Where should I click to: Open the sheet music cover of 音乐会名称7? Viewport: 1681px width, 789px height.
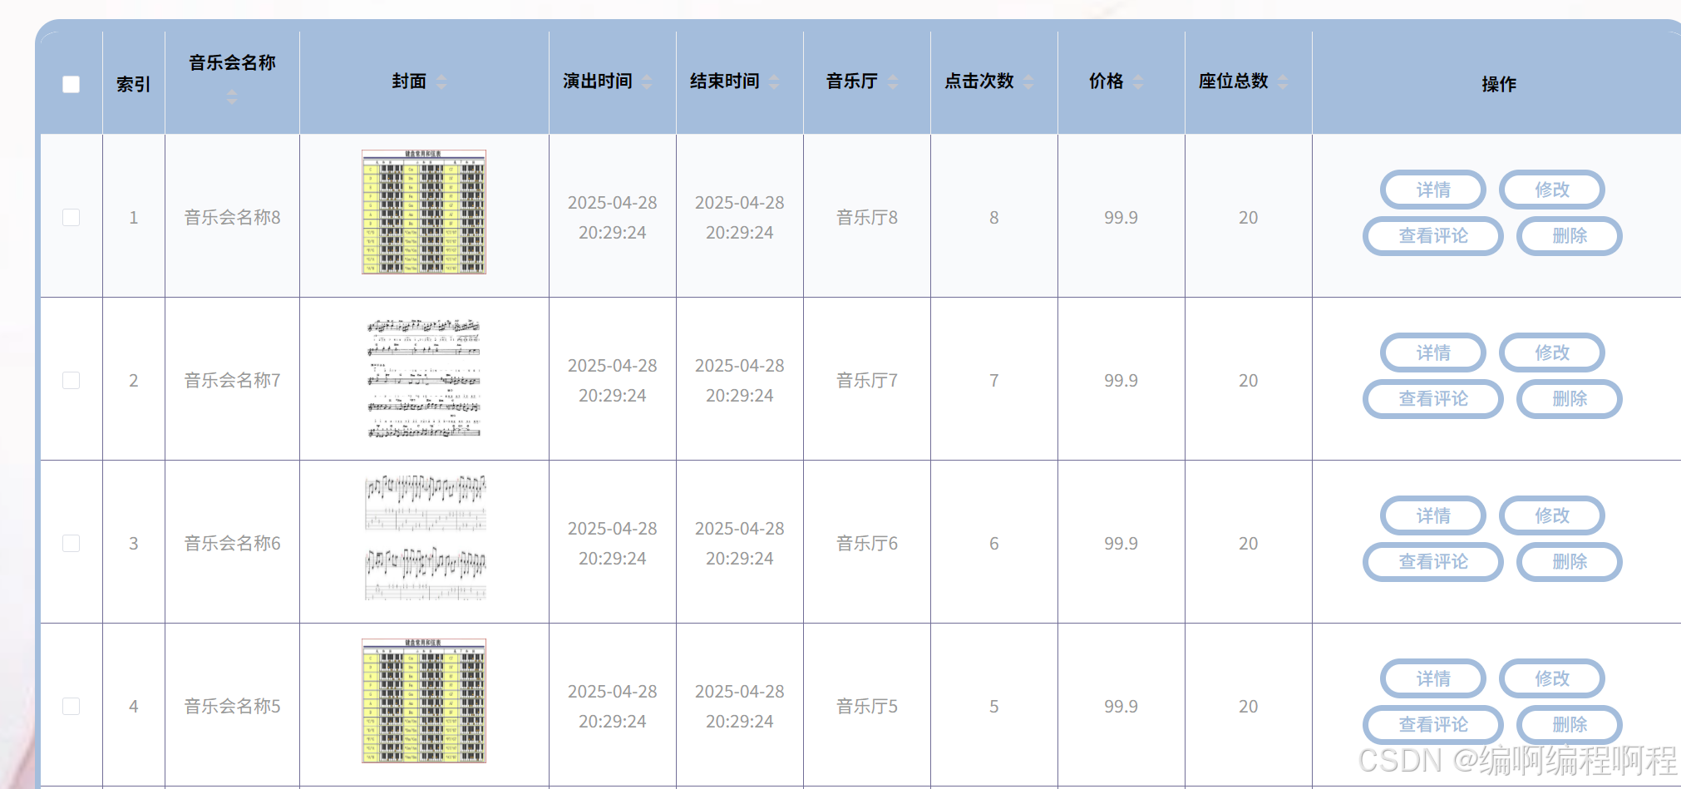[x=424, y=378]
